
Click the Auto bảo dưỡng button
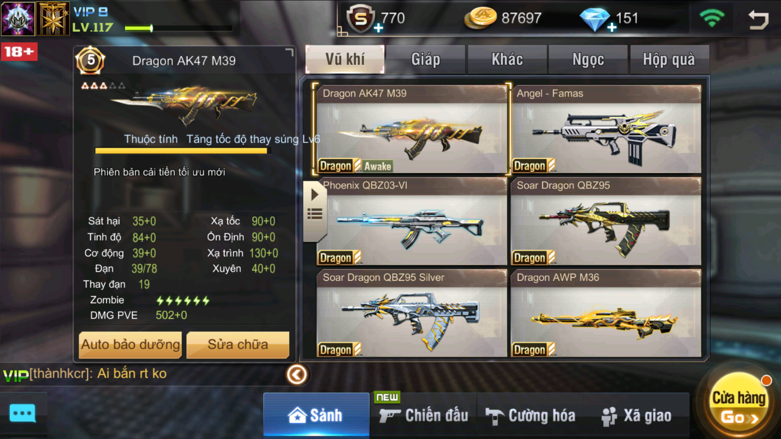130,345
